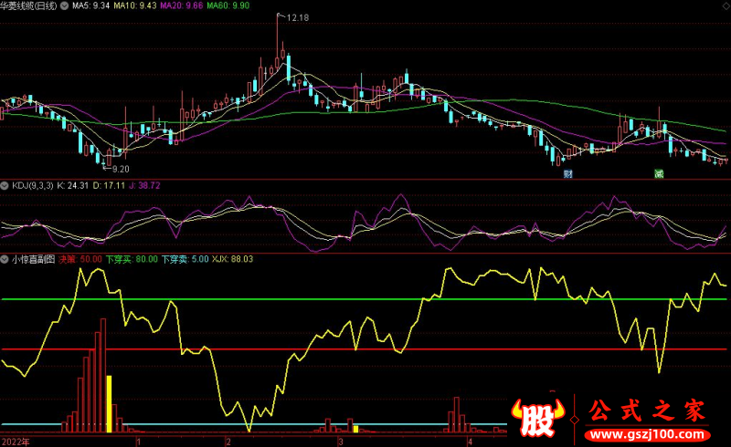731x447 pixels.
Task: Expand the 小悖喜副图 indicator dropdown arrow
Action: pos(5,259)
